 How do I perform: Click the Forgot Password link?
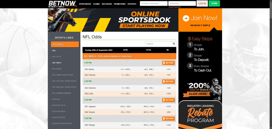point(175,7)
